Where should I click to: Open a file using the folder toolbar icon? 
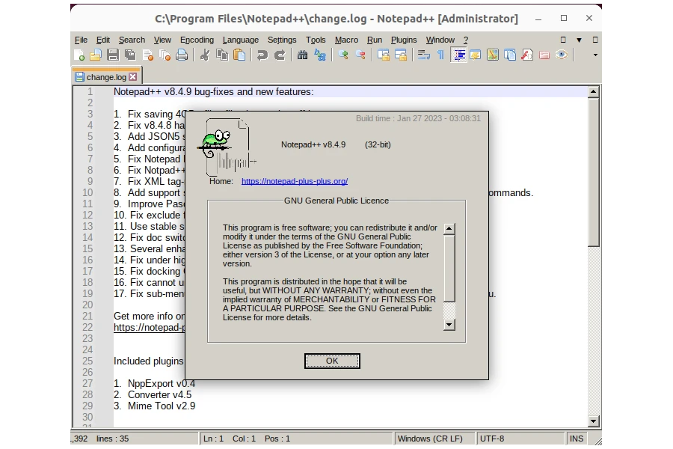pos(95,55)
